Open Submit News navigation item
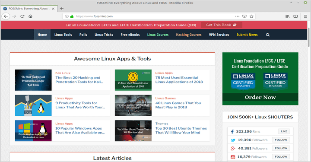311x162 pixels. 247,35
